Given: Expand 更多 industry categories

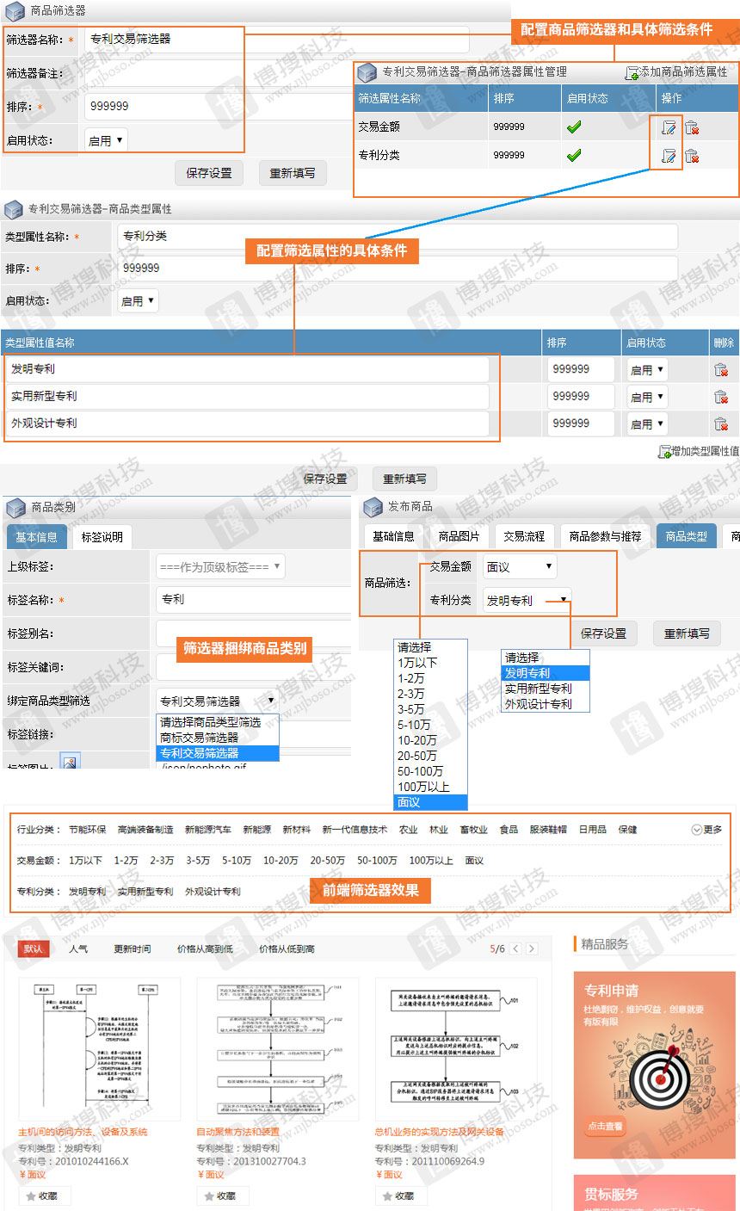Looking at the screenshot, I should point(706,830).
